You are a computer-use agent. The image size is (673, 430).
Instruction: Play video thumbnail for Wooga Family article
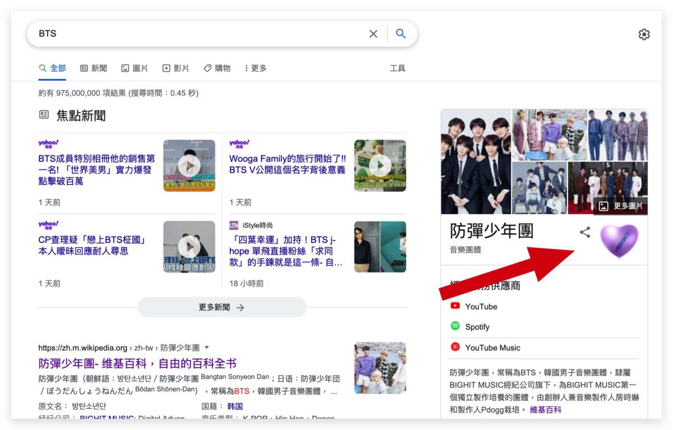click(380, 165)
